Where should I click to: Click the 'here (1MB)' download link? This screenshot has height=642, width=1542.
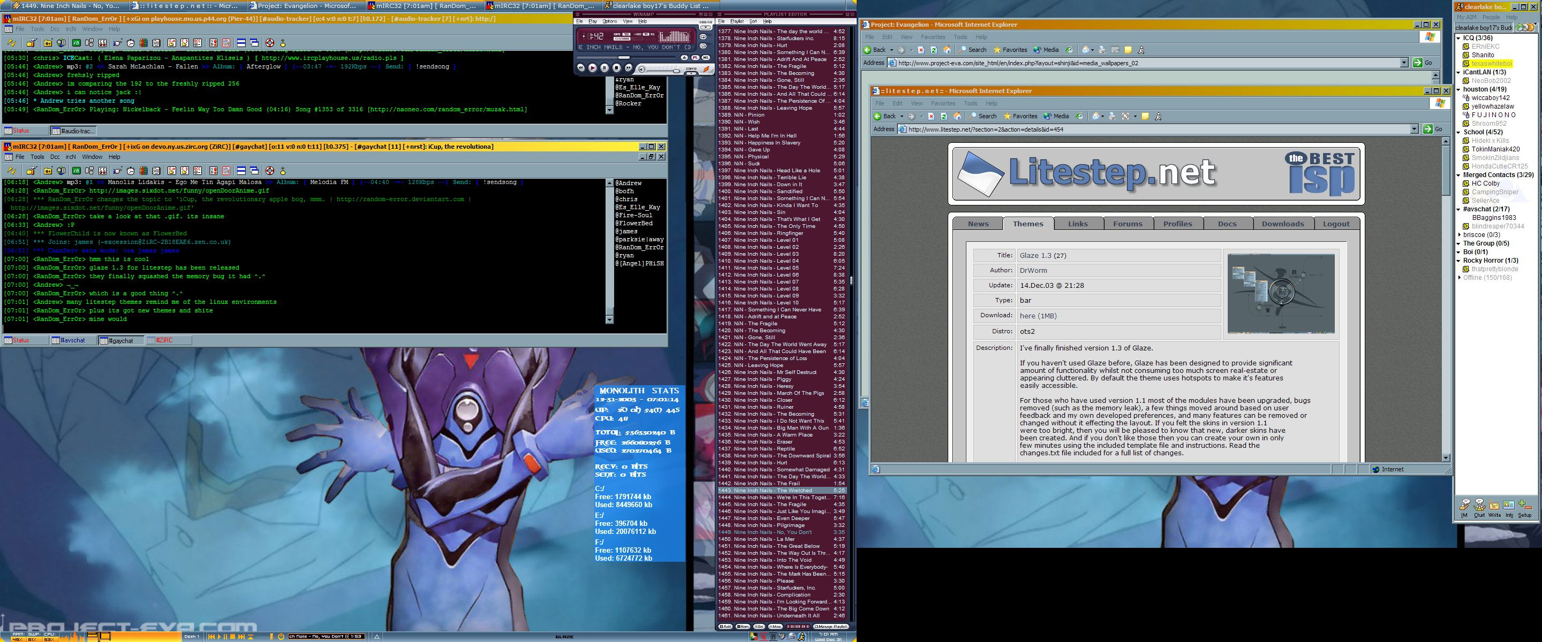pyautogui.click(x=1038, y=316)
